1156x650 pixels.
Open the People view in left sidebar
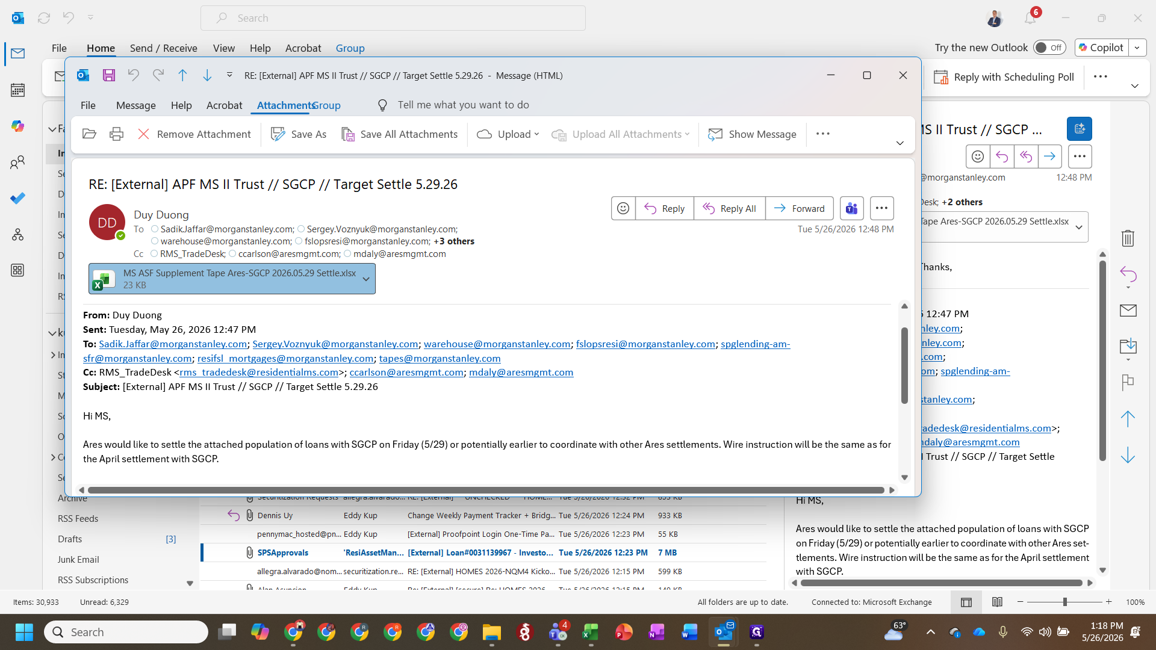[x=18, y=162]
